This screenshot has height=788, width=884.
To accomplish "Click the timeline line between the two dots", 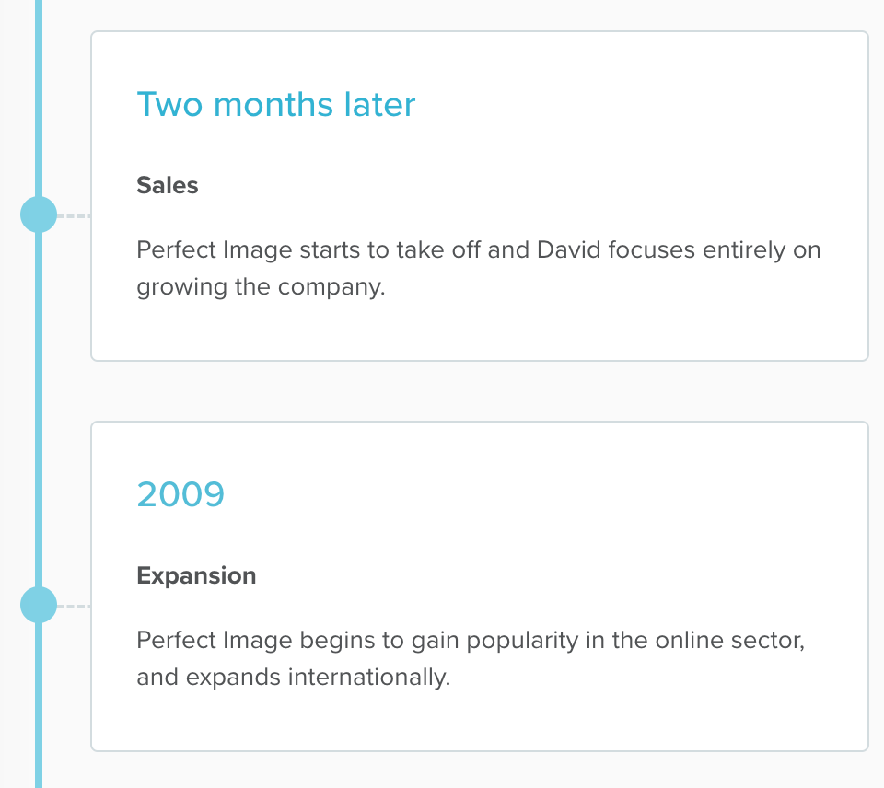I will pyautogui.click(x=39, y=411).
